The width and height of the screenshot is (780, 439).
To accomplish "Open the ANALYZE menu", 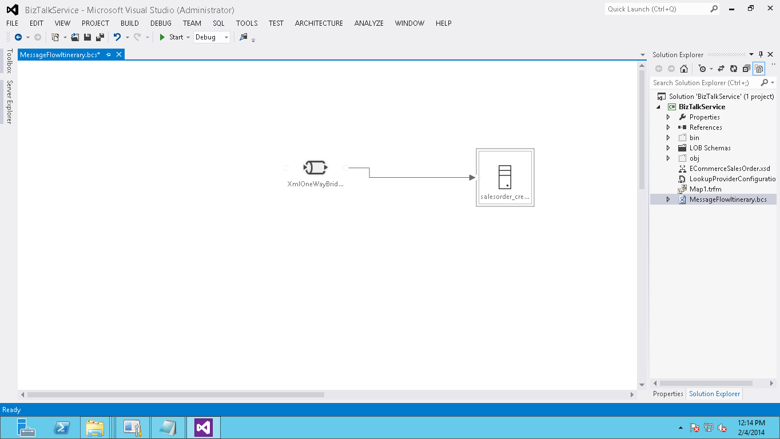I will (369, 23).
